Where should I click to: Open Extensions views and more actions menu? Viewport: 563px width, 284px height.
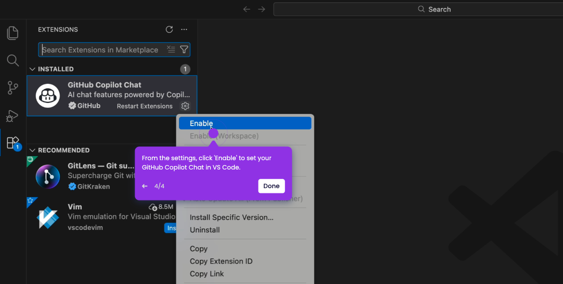(x=184, y=29)
